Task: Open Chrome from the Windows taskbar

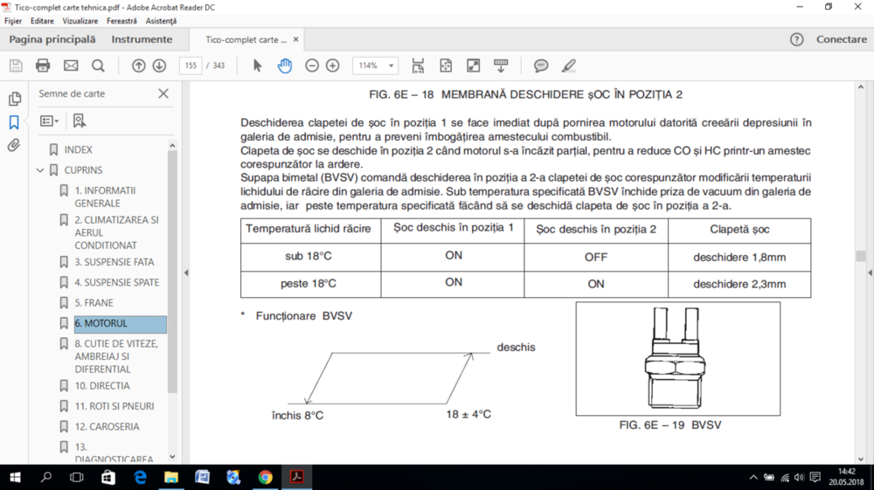Action: [x=265, y=477]
